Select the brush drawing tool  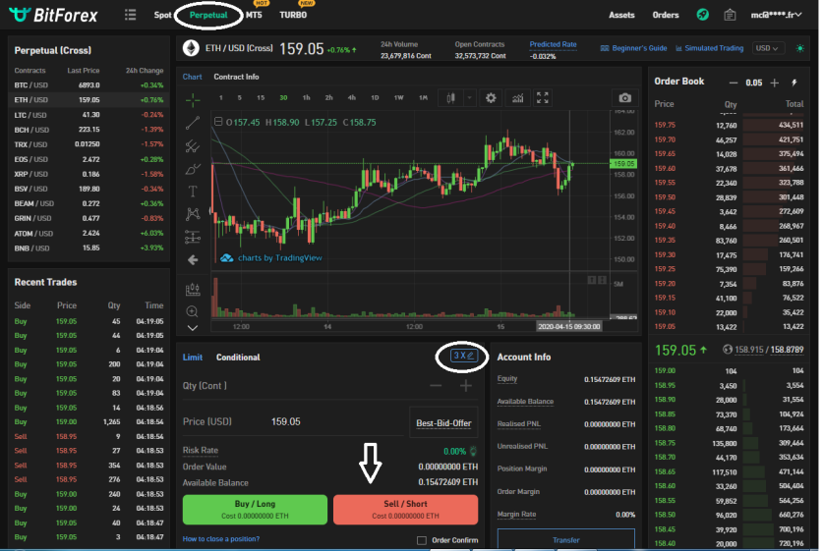click(193, 169)
